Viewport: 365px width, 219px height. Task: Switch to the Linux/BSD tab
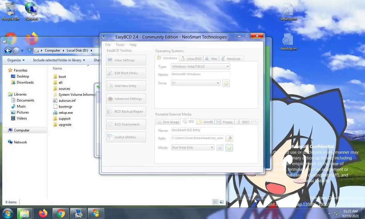(192, 59)
